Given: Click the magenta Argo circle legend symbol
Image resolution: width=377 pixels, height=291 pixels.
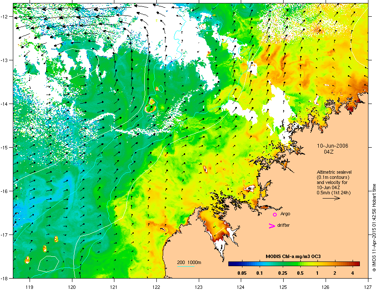Looking at the screenshot, I should 275,214.
